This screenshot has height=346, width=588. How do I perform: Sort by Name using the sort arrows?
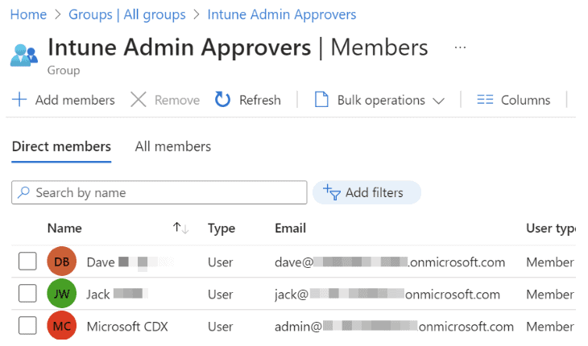click(x=180, y=229)
